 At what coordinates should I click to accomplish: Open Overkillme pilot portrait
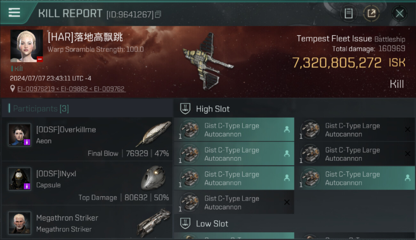click(x=20, y=135)
